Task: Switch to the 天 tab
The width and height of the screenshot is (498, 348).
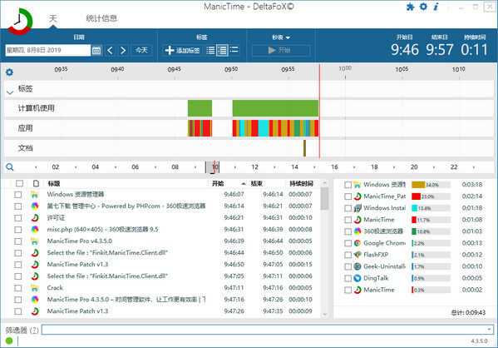Action: 53,18
